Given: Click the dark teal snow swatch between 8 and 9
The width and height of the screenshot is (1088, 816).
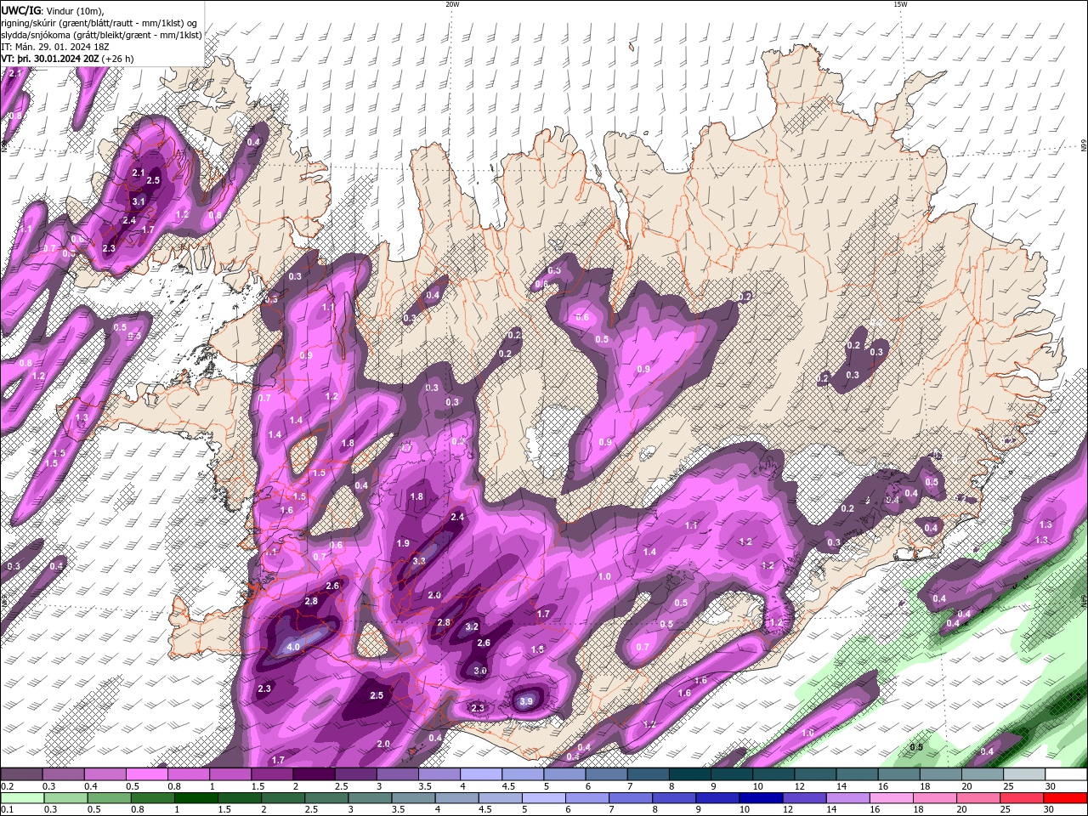Looking at the screenshot, I should click(x=690, y=774).
